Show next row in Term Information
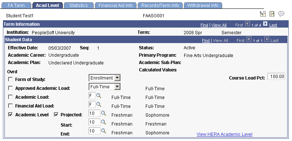This screenshot has width=292, height=141. [x=265, y=24]
